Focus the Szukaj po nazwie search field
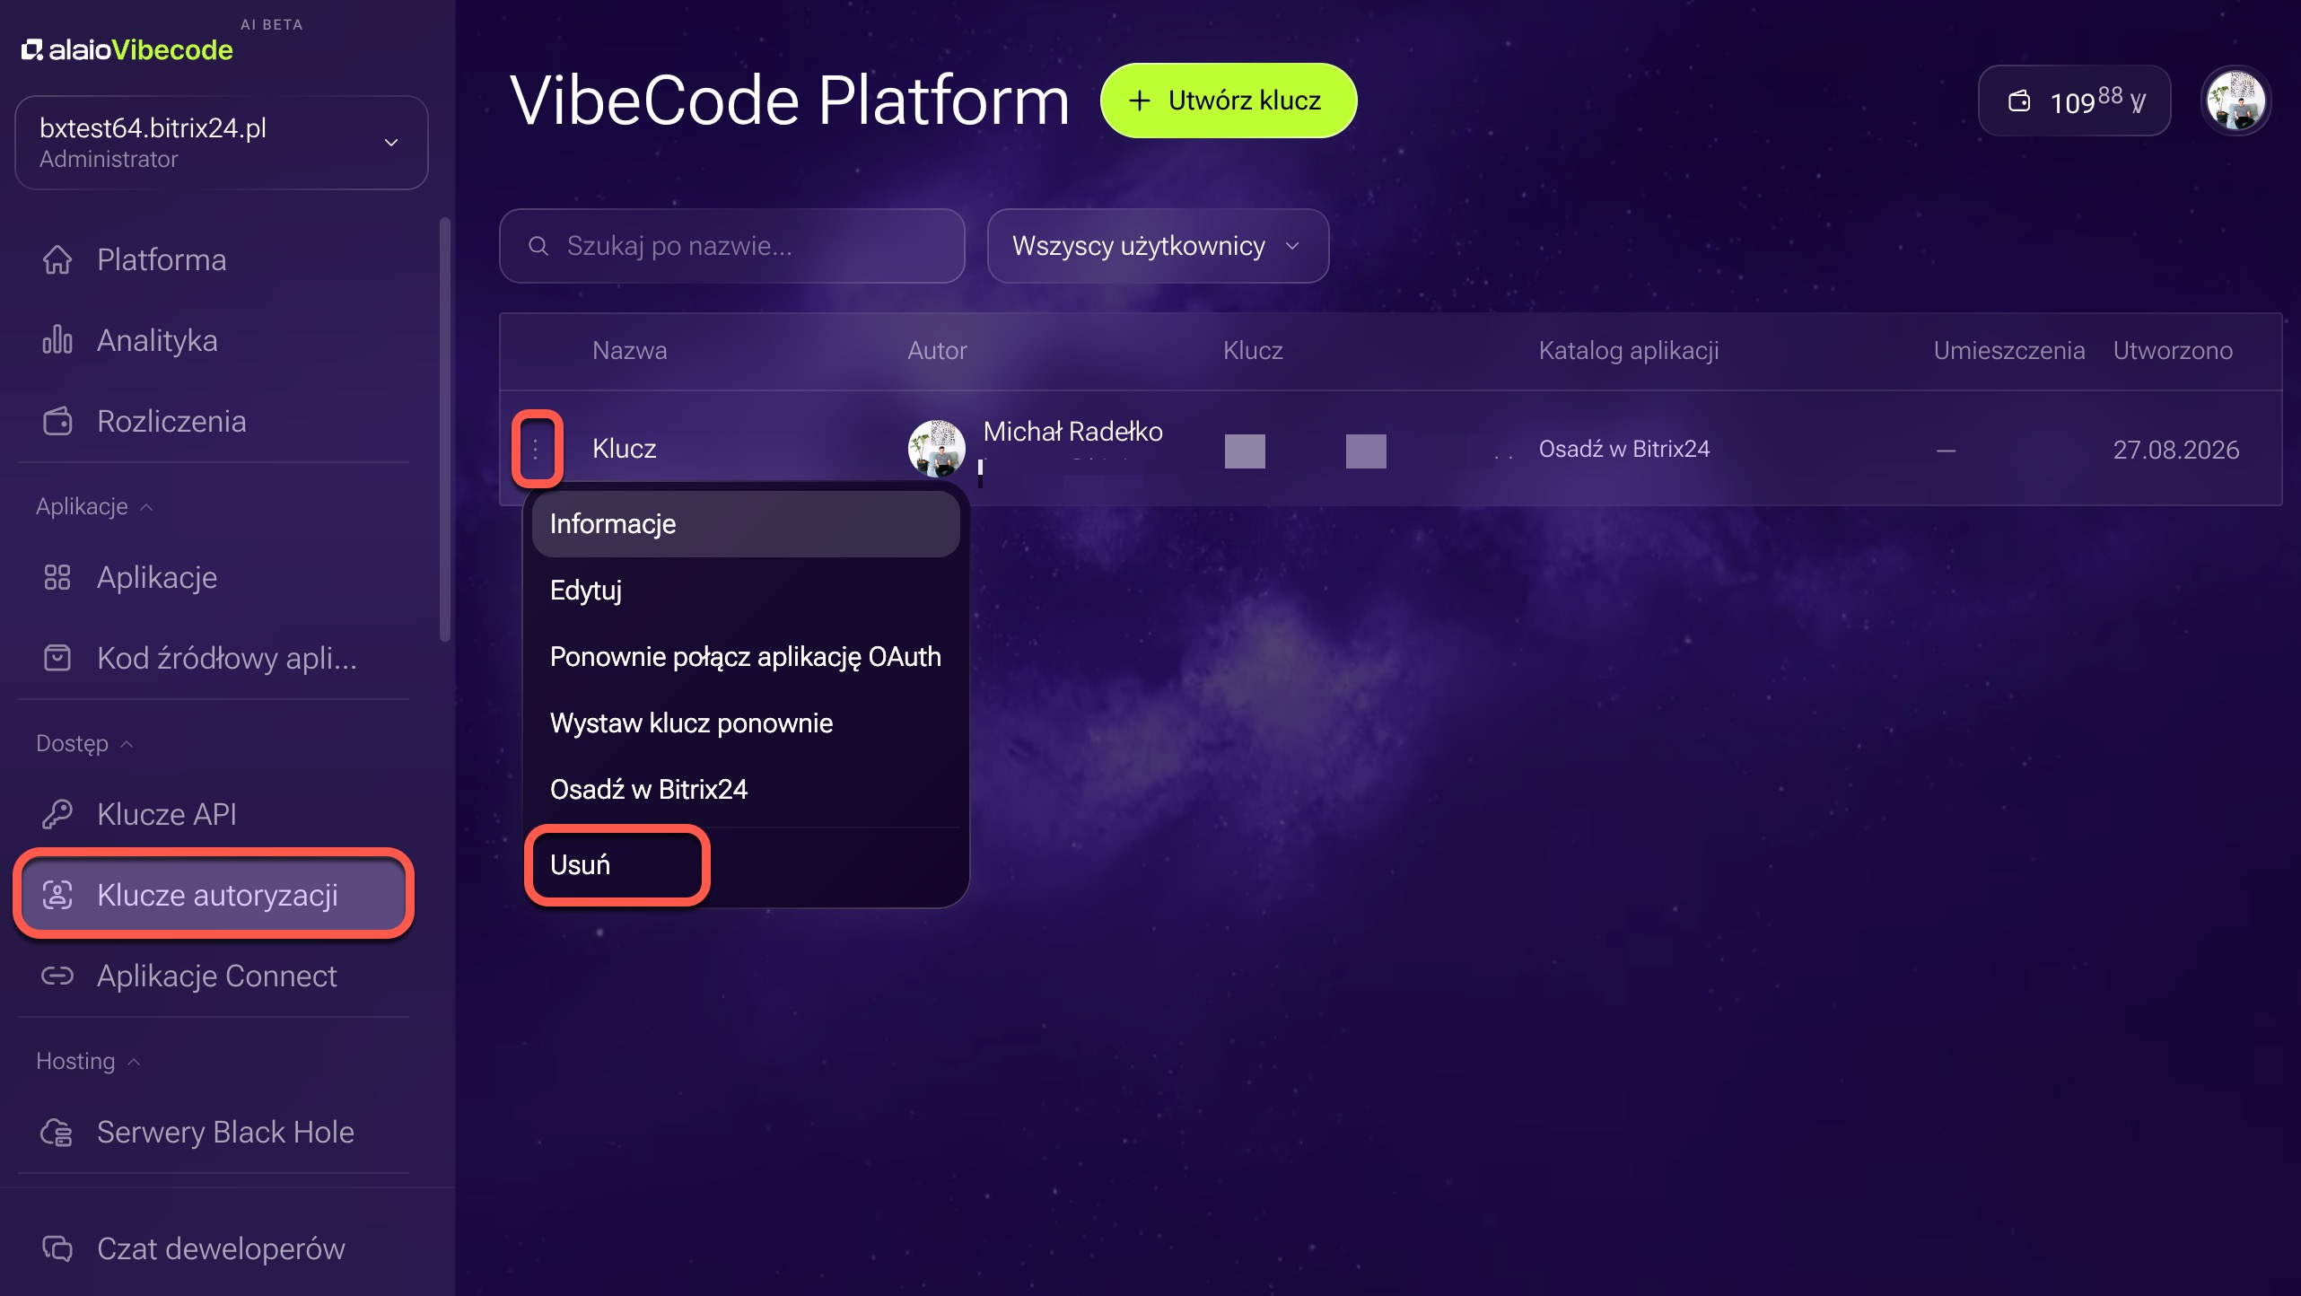Image resolution: width=2301 pixels, height=1296 pixels. point(732,246)
